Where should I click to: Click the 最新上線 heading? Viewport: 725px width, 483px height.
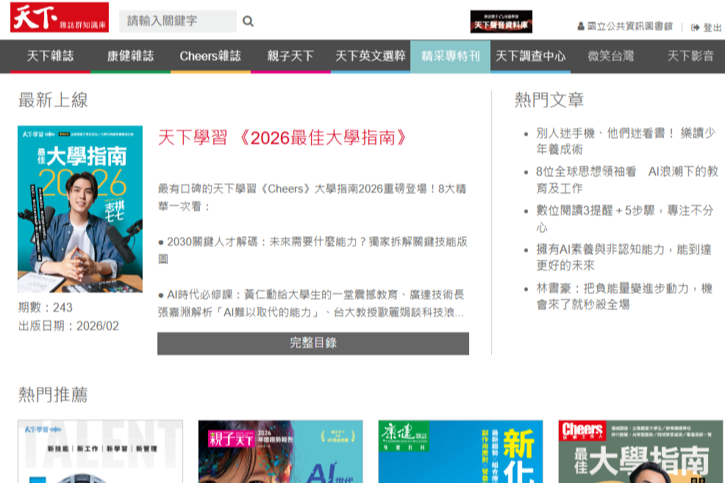[53, 100]
